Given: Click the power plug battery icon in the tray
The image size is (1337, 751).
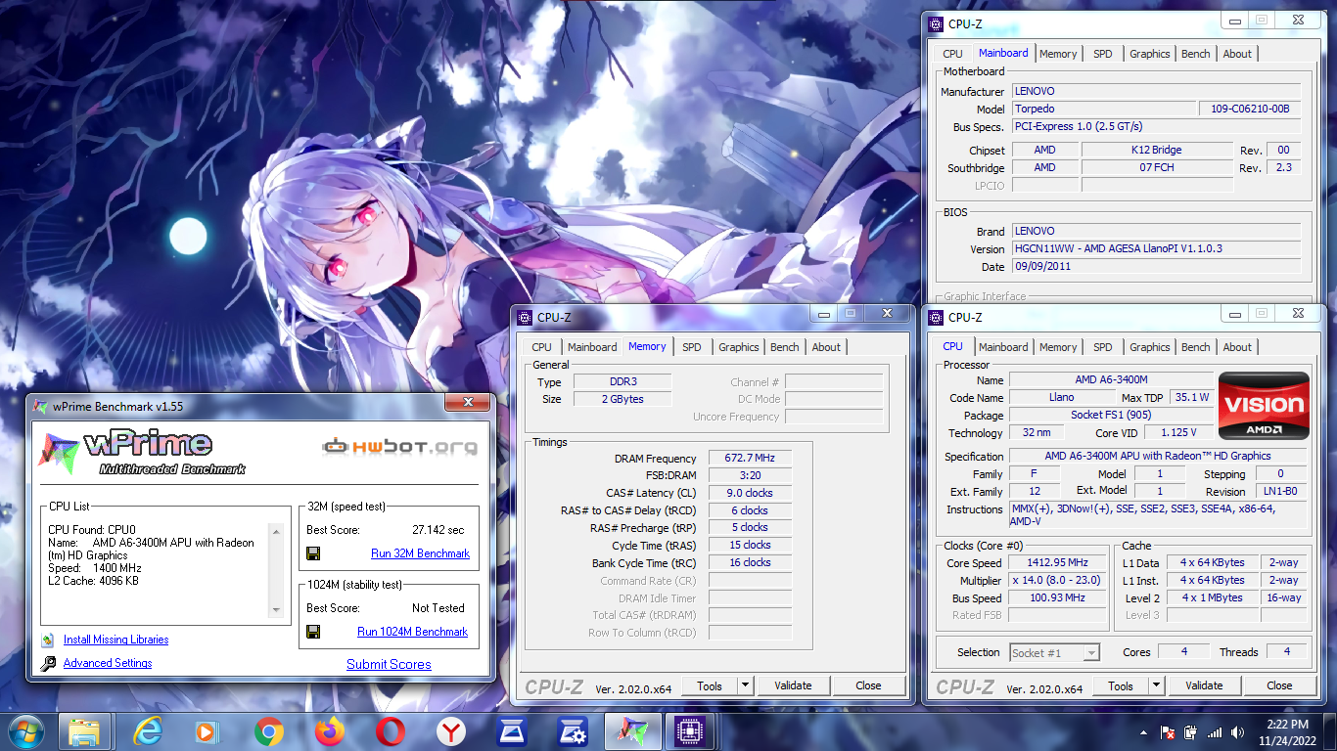Looking at the screenshot, I should pyautogui.click(x=1191, y=732).
